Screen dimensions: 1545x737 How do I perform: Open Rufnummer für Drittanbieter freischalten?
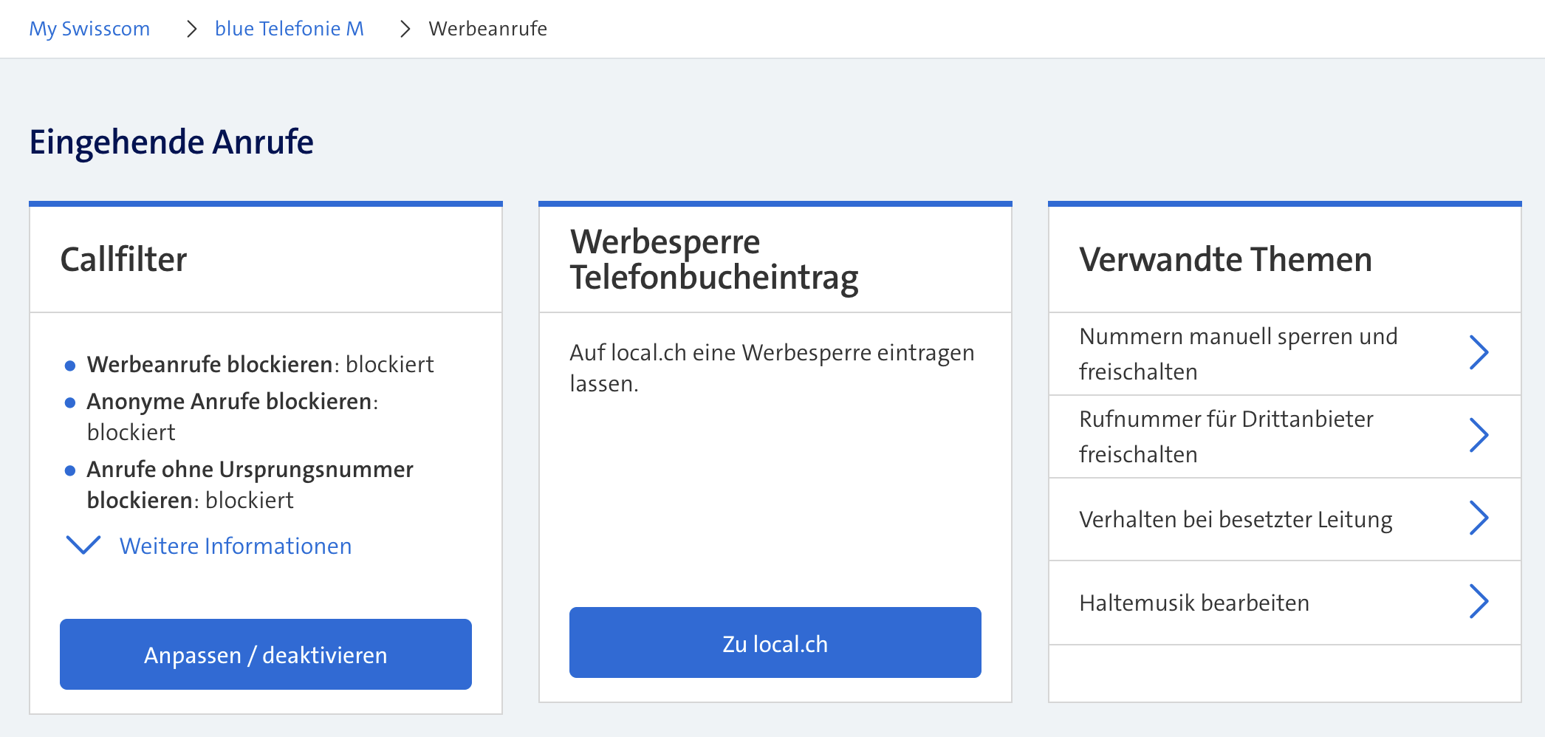point(1226,436)
